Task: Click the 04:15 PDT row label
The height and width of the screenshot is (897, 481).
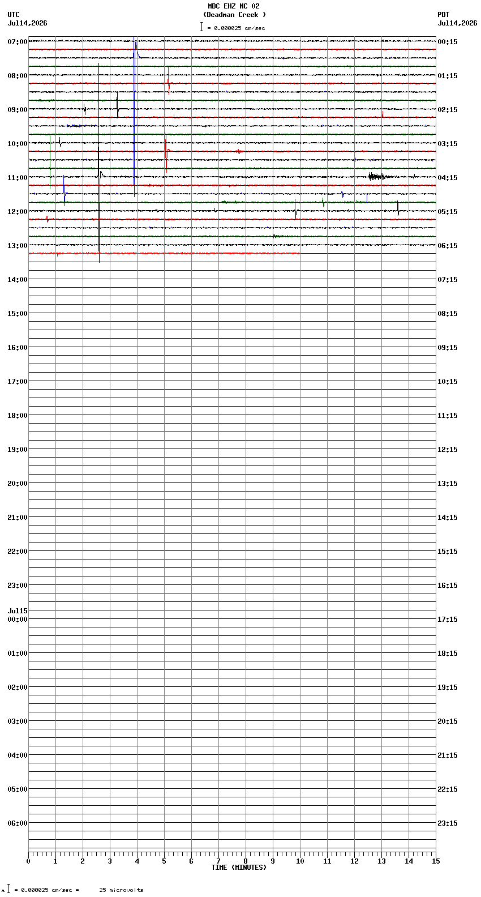Action: click(448, 178)
